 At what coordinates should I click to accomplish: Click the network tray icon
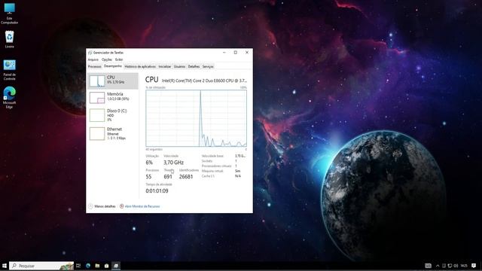pyautogui.click(x=450, y=266)
